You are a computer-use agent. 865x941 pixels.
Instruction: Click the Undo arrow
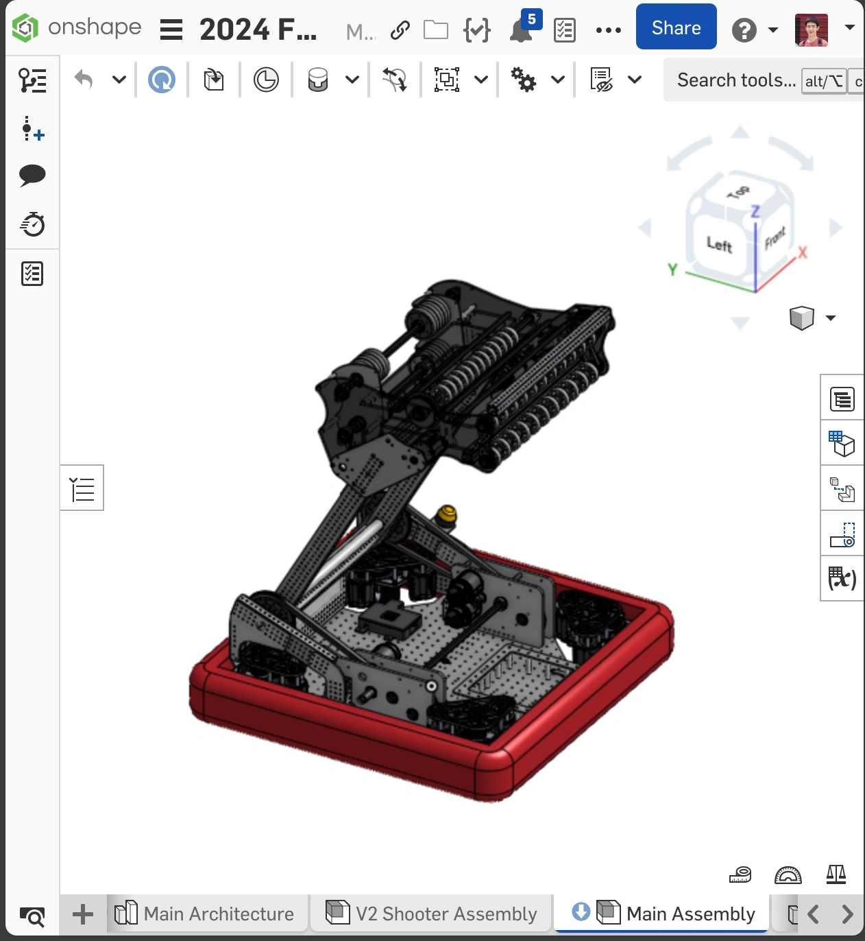click(x=84, y=80)
